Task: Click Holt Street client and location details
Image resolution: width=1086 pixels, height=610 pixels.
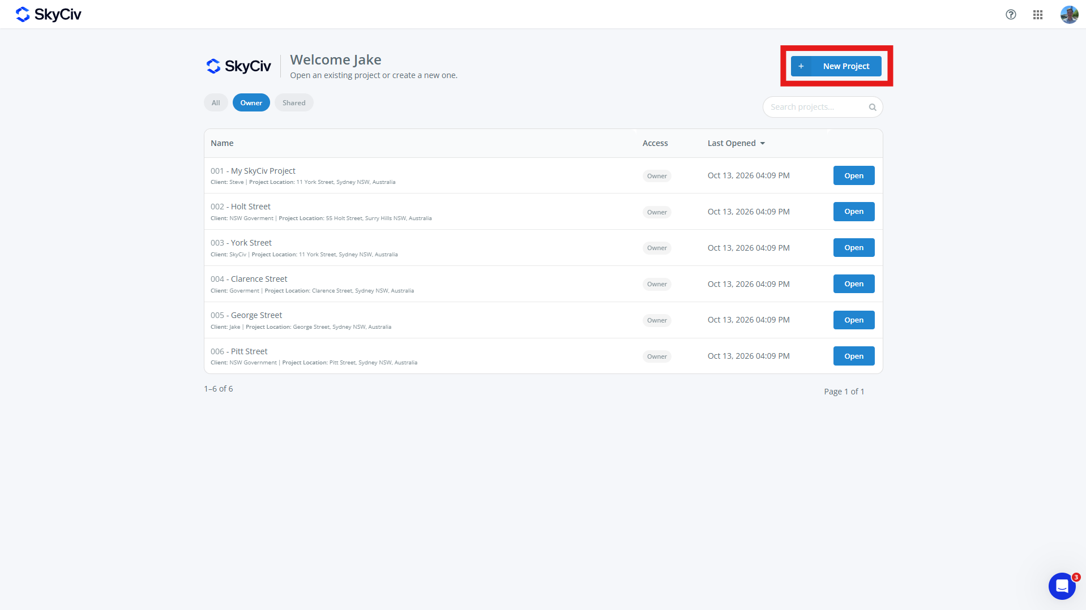Action: click(x=321, y=218)
